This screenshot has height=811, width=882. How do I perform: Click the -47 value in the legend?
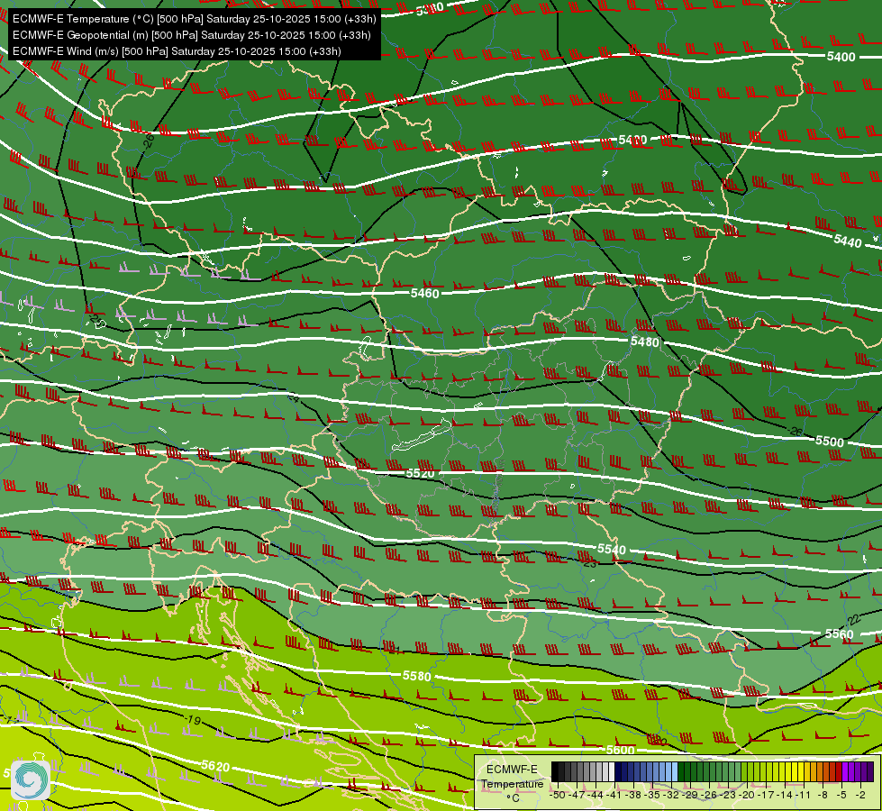pyautogui.click(x=577, y=795)
